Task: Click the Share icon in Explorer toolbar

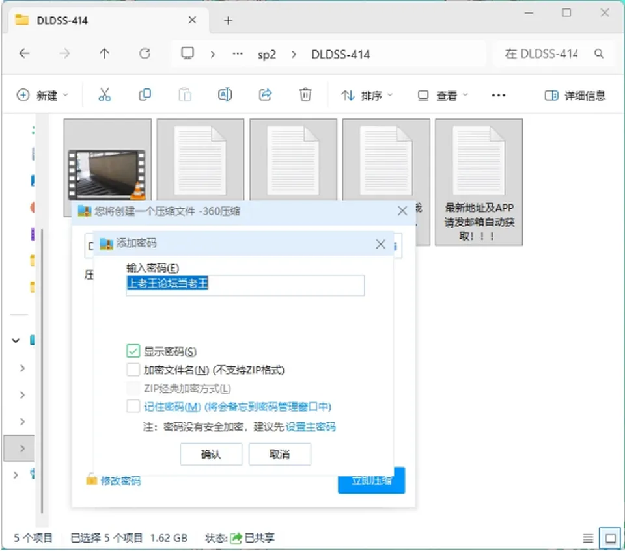Action: coord(265,95)
